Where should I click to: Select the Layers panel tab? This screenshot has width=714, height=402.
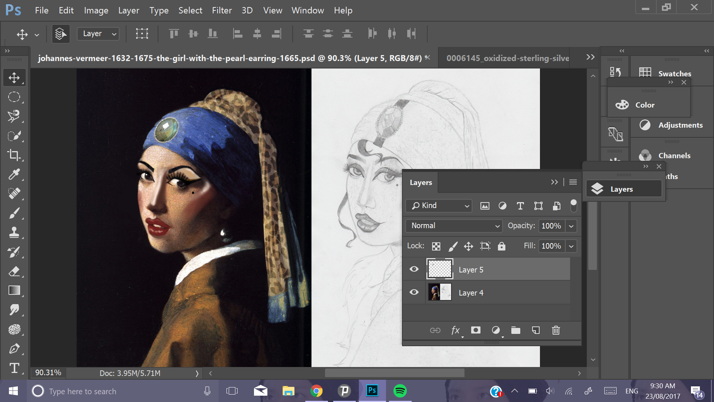click(x=421, y=182)
